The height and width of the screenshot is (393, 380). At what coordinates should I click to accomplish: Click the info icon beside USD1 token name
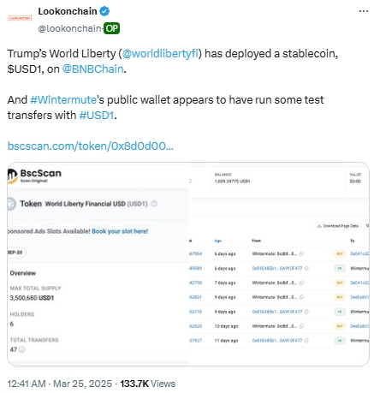click(154, 204)
